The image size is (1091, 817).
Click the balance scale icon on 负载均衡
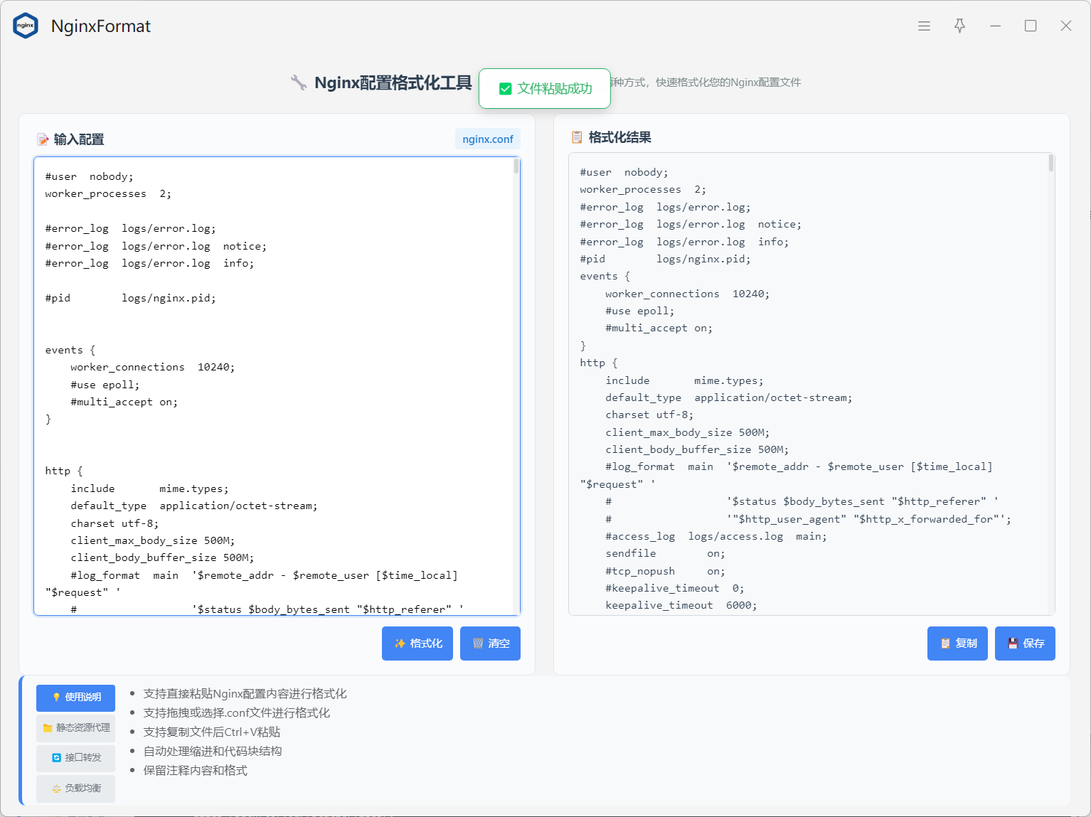coord(56,789)
